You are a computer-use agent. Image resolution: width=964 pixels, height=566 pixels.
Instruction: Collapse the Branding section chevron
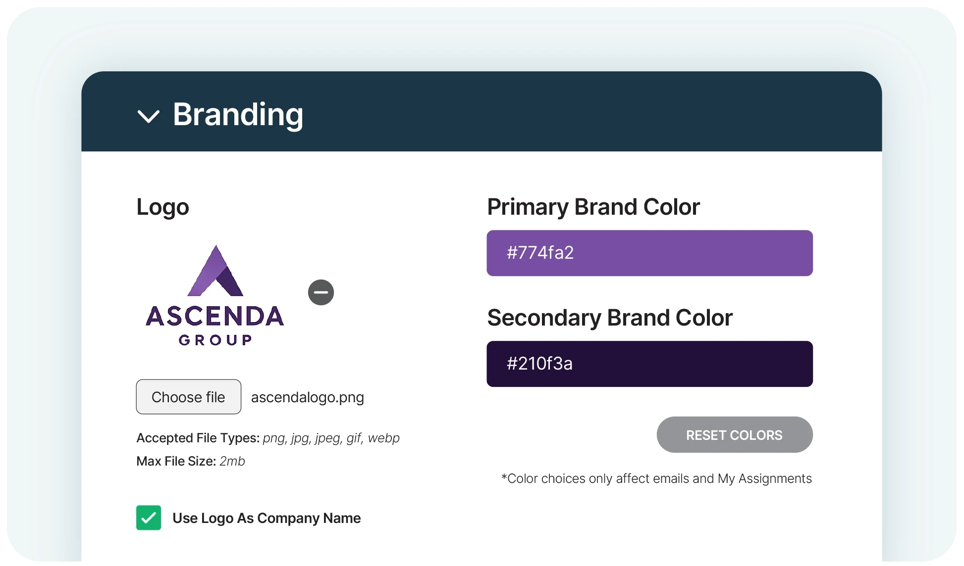pyautogui.click(x=148, y=116)
